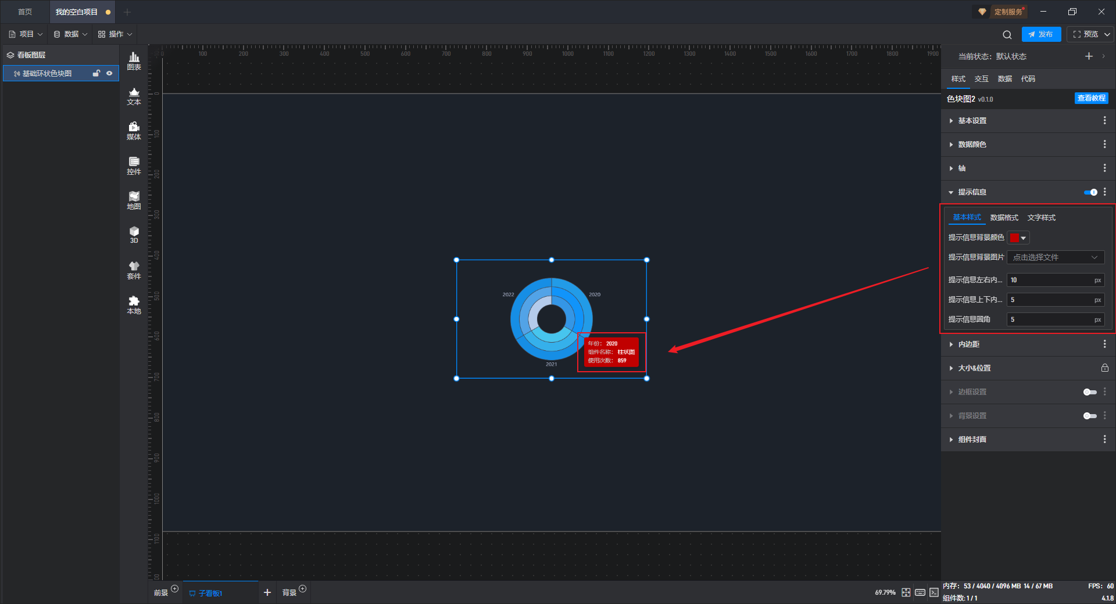Click the 看板图层 layers stack icon
This screenshot has width=1116, height=604.
coord(10,55)
